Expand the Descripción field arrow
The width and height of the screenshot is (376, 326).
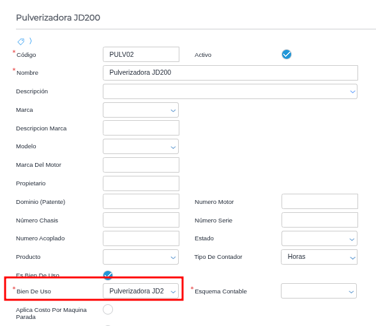[x=352, y=91]
